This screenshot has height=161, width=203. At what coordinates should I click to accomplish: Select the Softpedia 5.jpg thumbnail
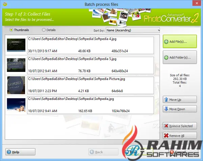click(16, 65)
